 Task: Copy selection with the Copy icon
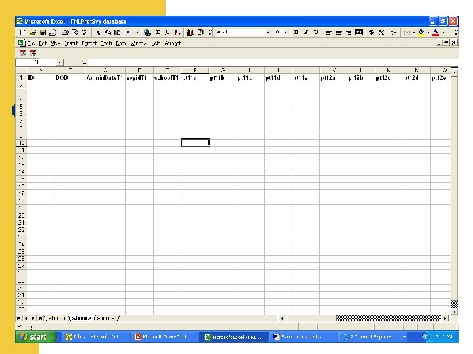108,32
